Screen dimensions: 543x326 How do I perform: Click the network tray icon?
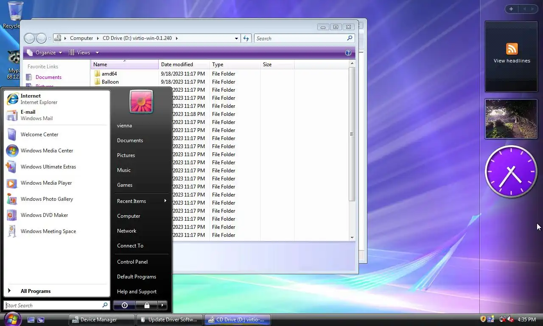[x=502, y=319]
